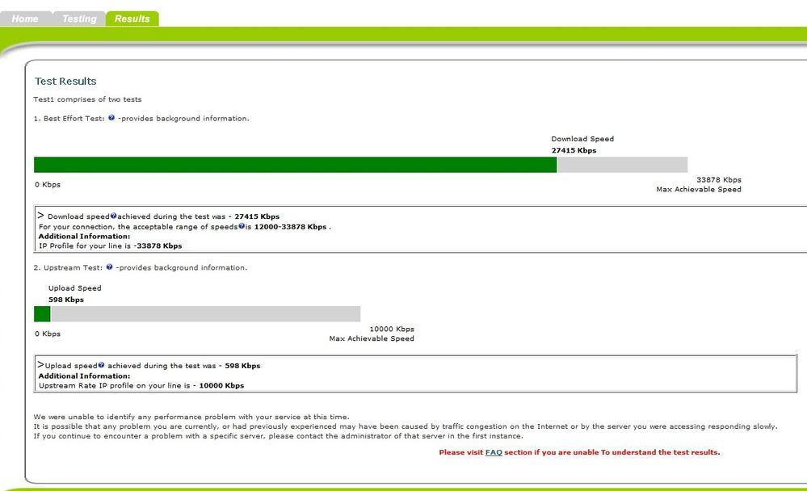This screenshot has height=491, width=807.
Task: Click help icon after acceptable range of speeds
Action: click(242, 226)
